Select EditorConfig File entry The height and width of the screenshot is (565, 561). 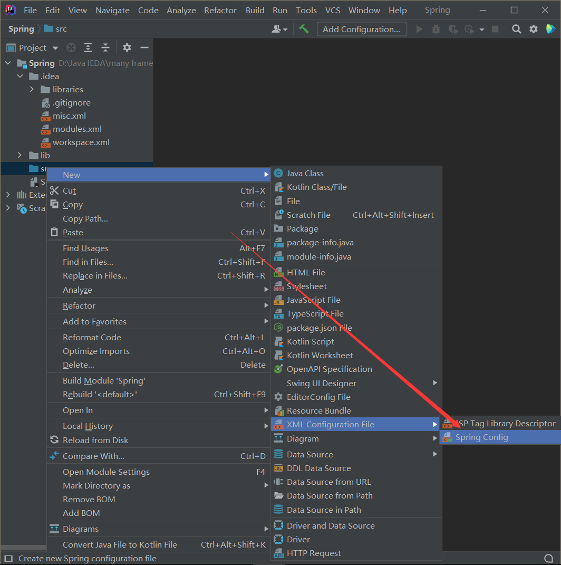point(356,397)
